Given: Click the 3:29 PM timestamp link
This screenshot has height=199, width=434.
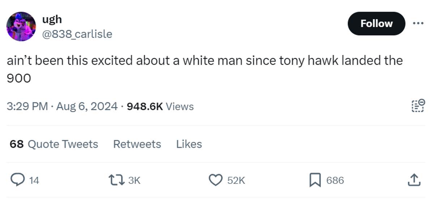Looking at the screenshot, I should click(27, 106).
